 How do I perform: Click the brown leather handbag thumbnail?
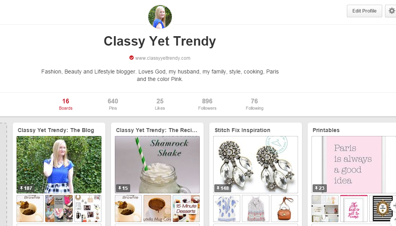point(284,208)
